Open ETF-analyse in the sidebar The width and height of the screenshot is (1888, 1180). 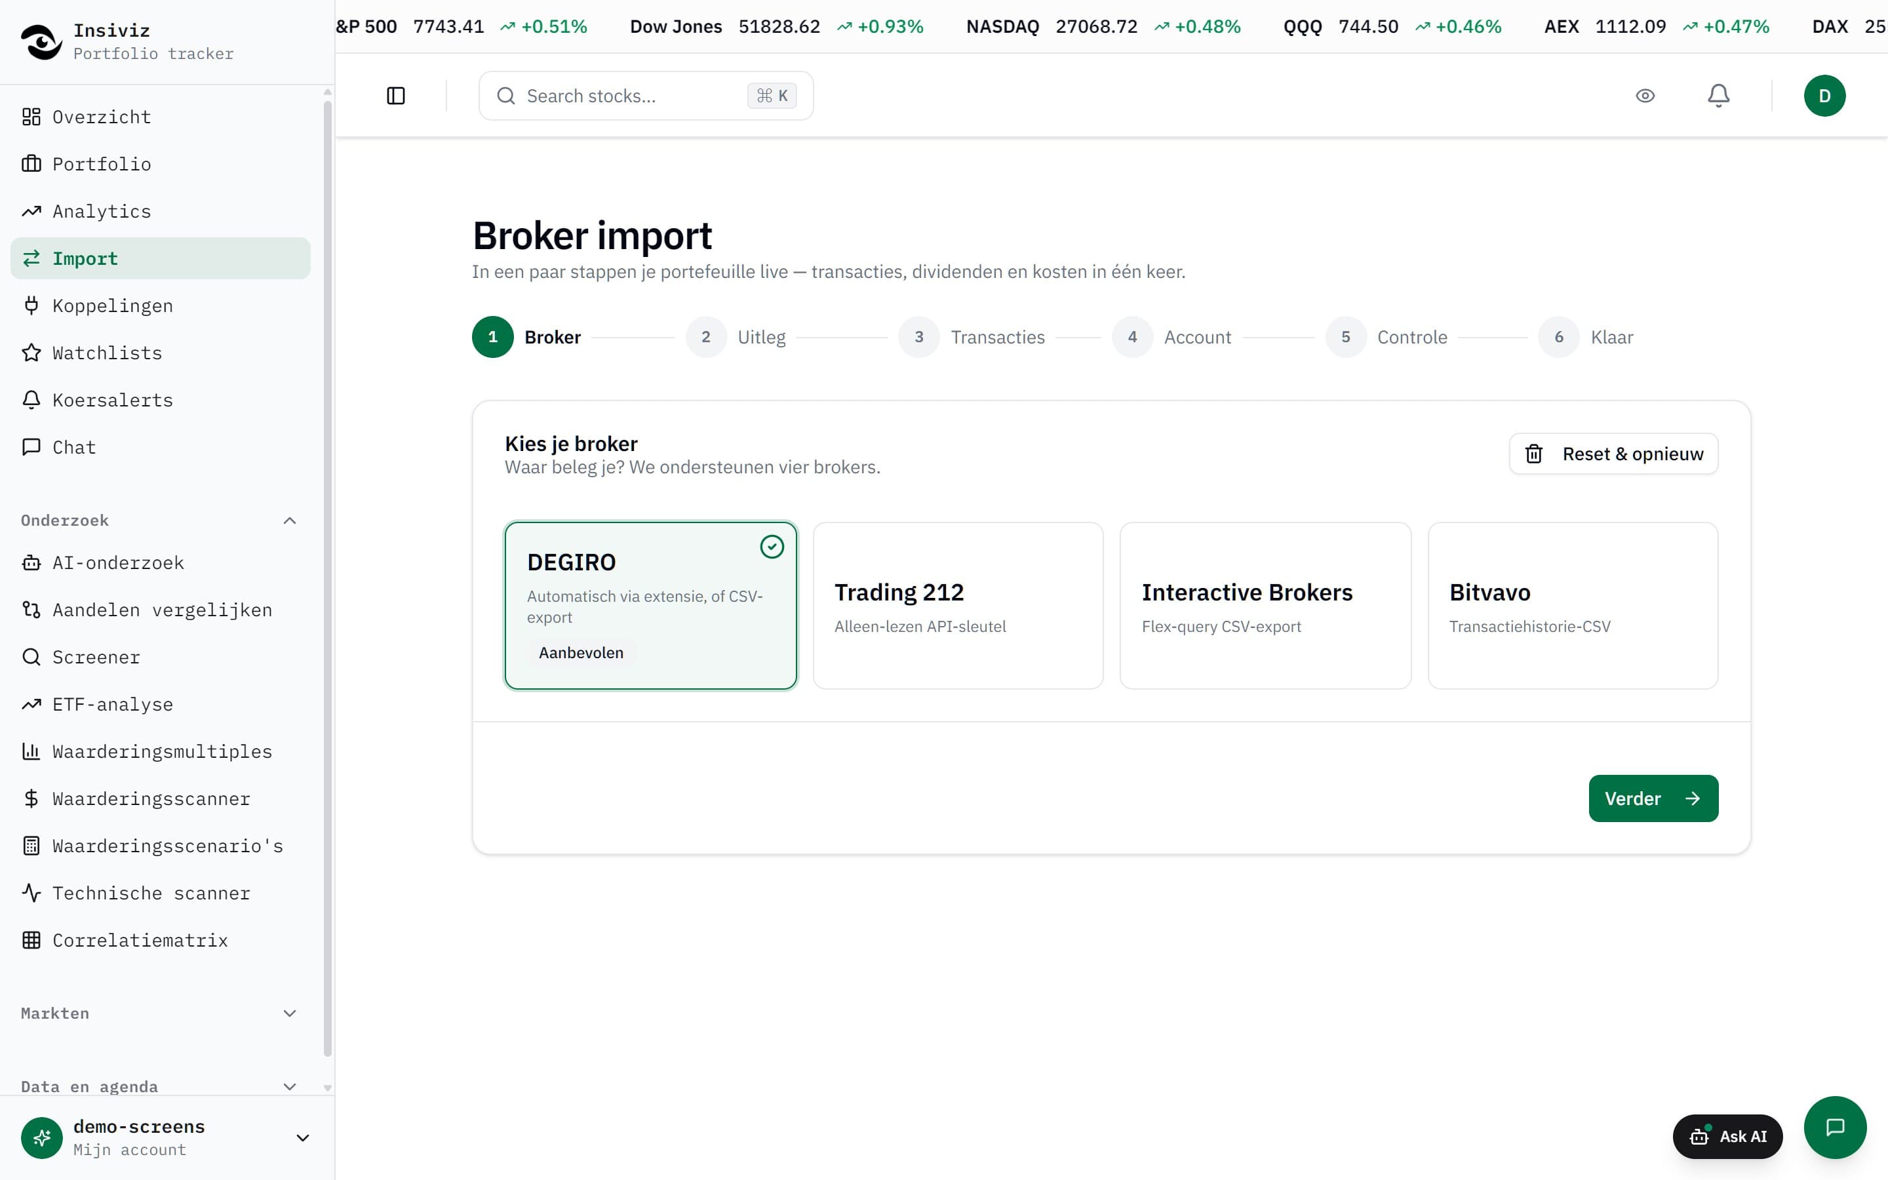(160, 705)
